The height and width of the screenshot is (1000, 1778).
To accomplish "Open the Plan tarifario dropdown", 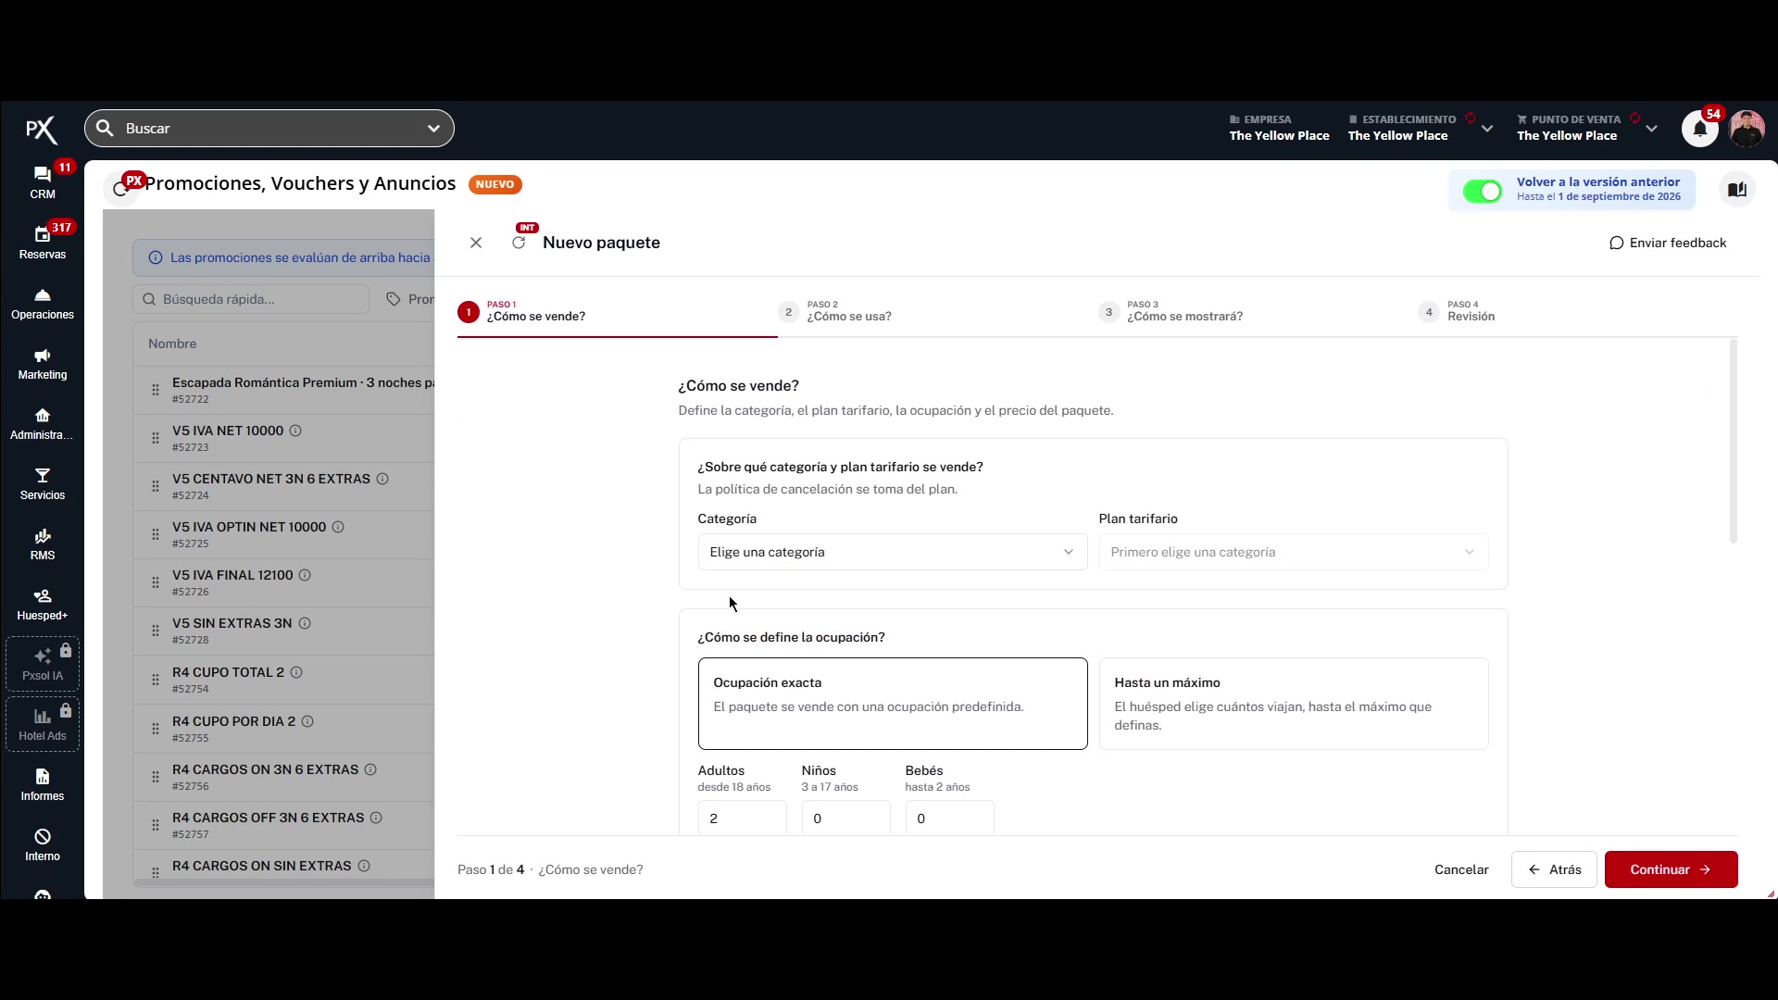I will 1294,552.
